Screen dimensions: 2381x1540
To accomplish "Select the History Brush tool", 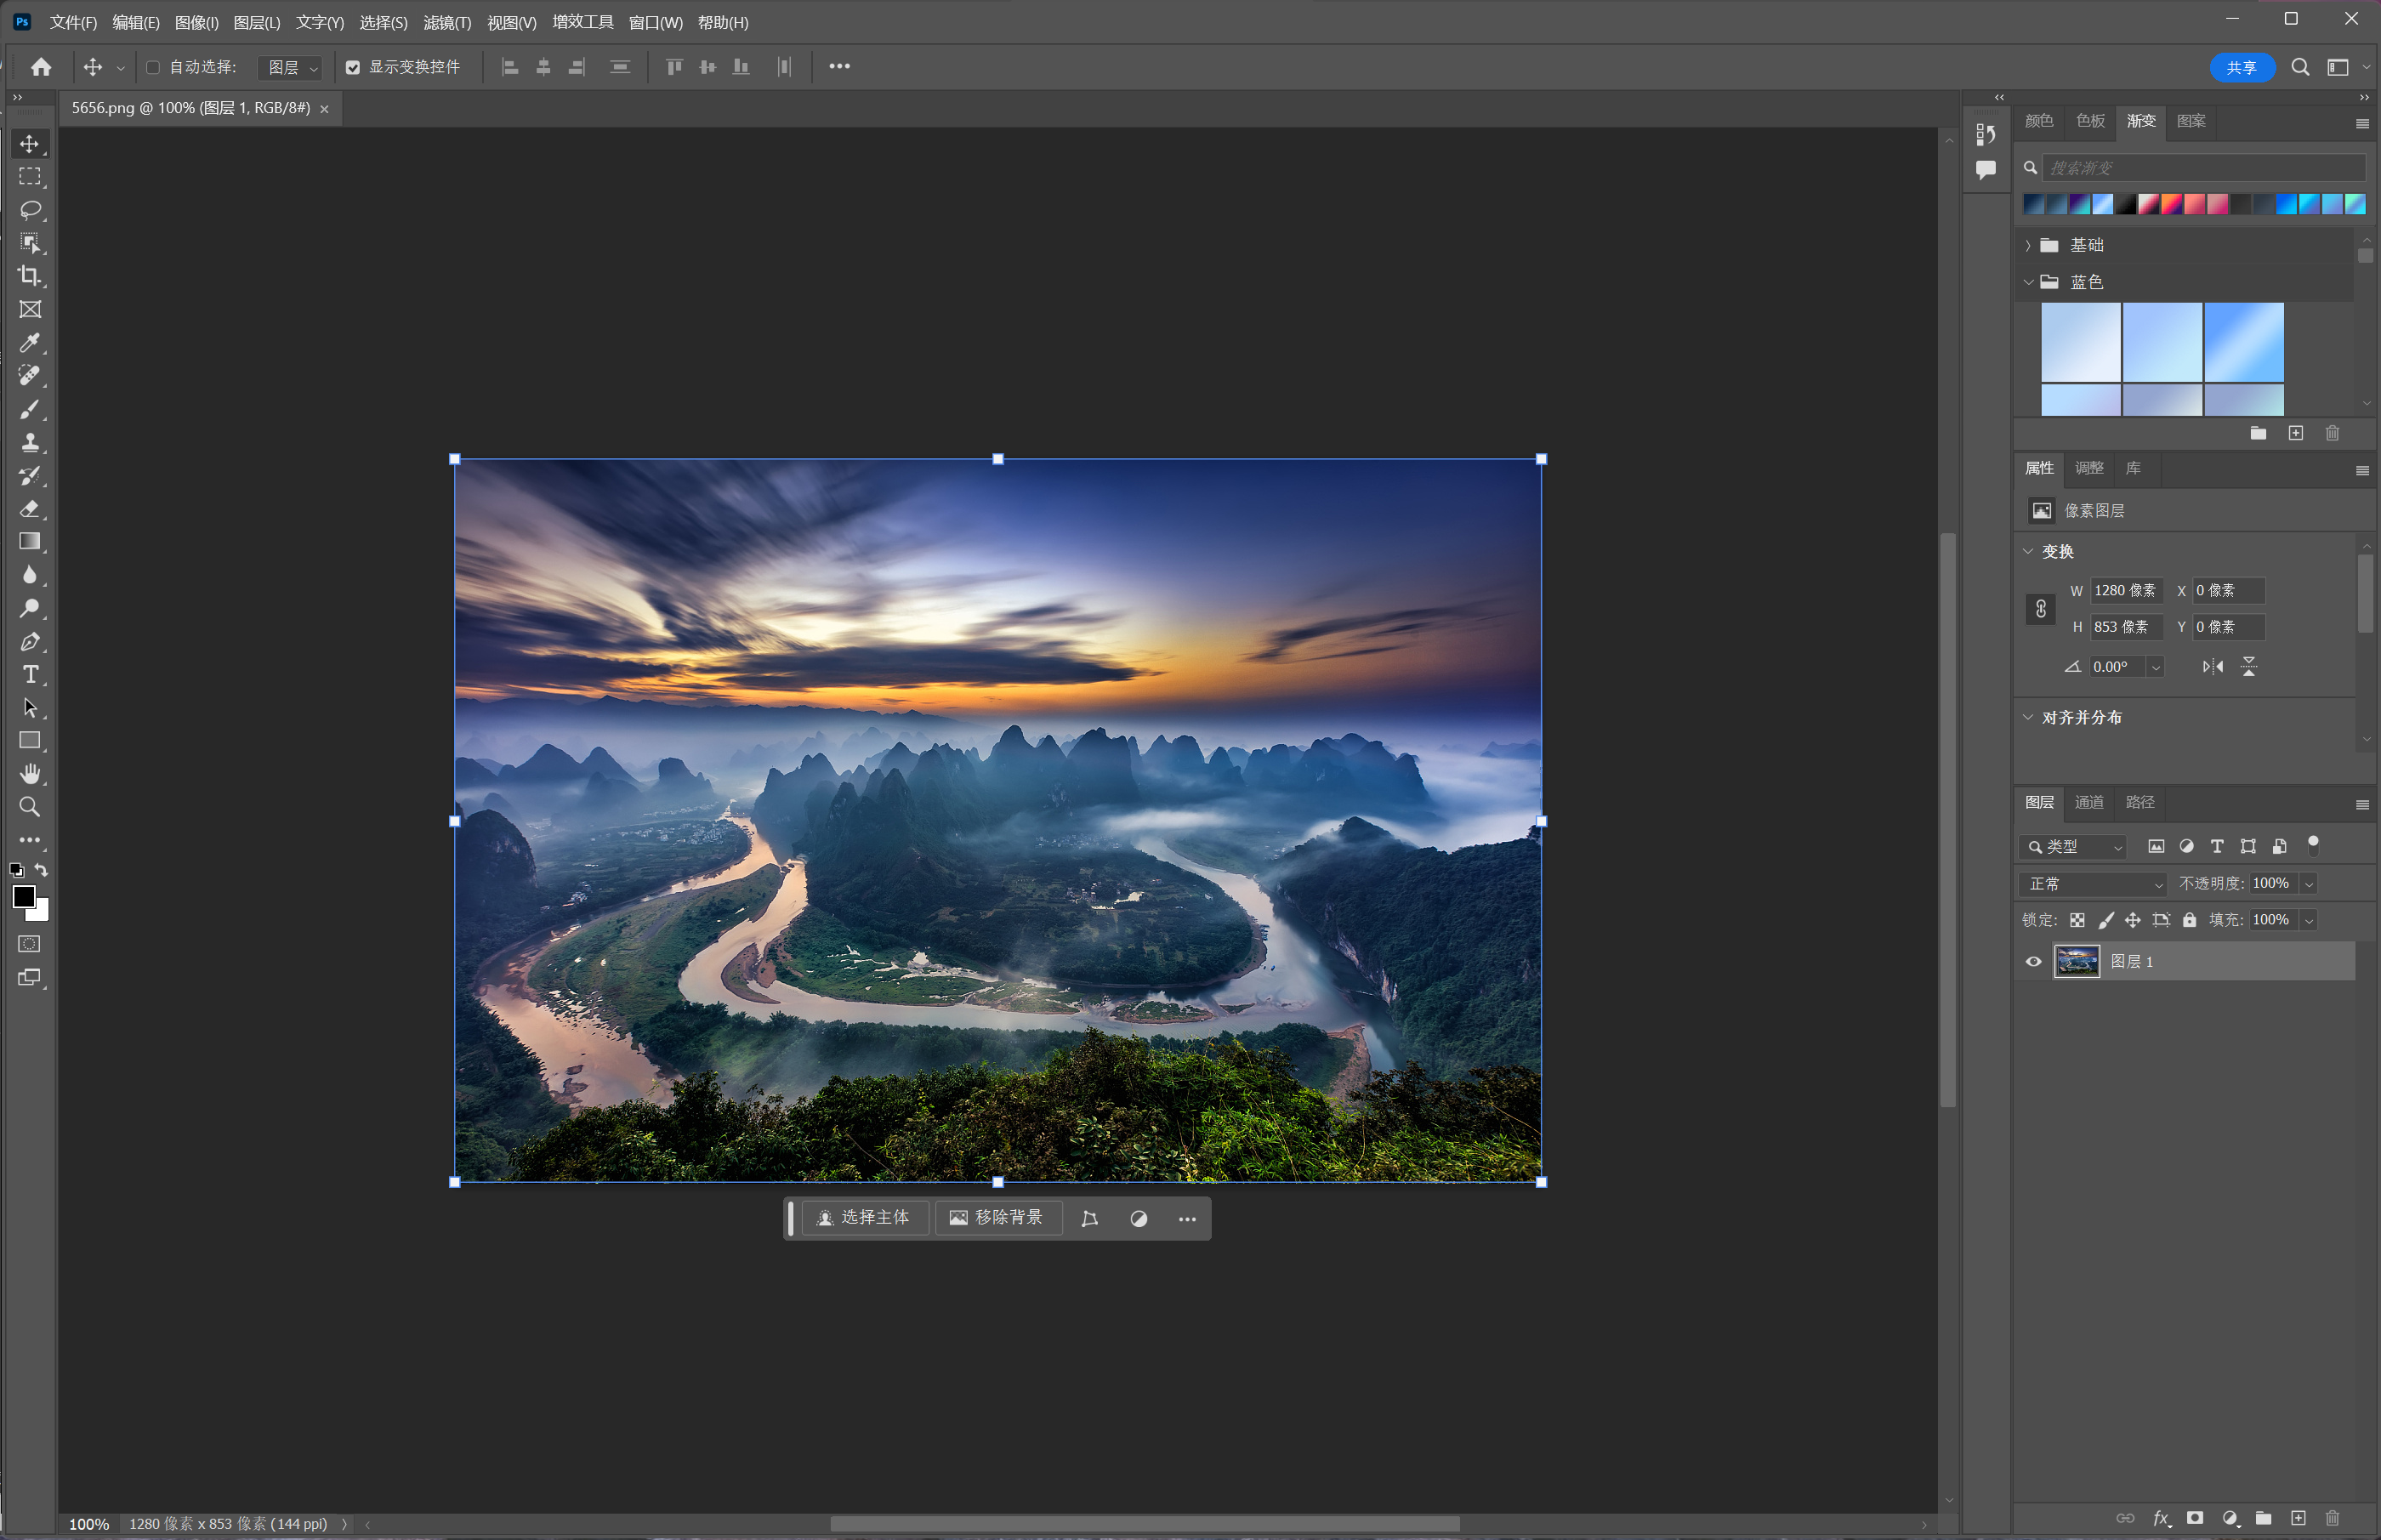I will pos(30,476).
